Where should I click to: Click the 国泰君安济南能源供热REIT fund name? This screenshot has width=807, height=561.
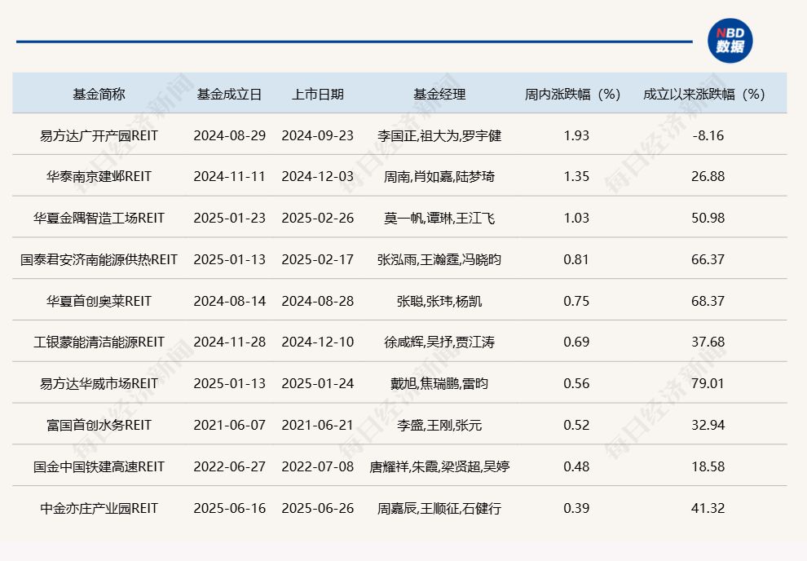pos(99,259)
